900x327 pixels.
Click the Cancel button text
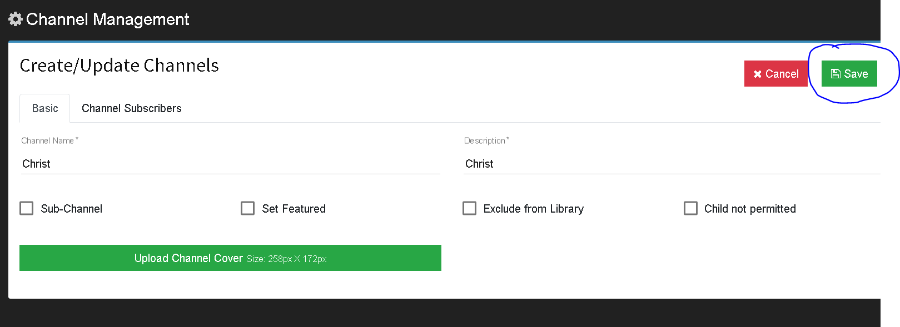click(782, 74)
